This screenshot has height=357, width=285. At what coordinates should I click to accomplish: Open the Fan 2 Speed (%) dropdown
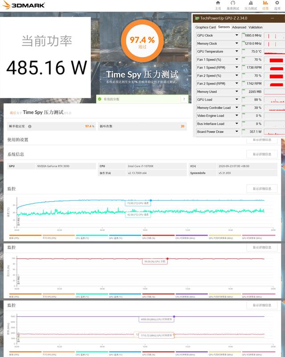tap(237, 75)
